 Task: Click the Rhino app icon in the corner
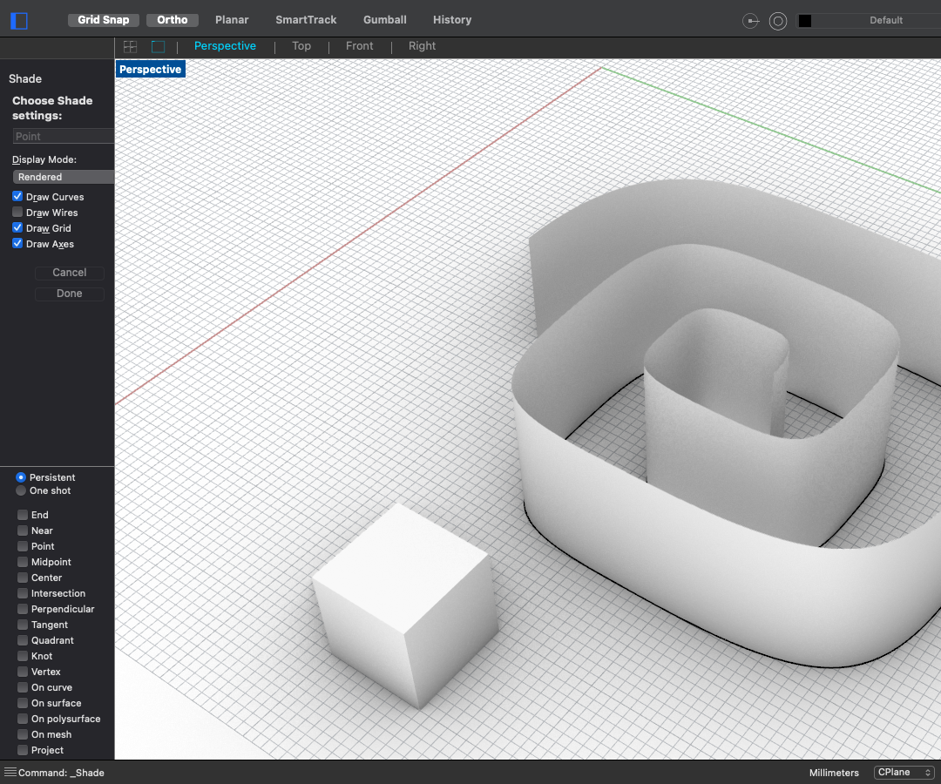(x=18, y=20)
